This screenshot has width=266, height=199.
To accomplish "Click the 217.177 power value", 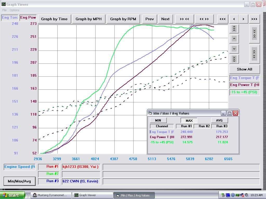I will click(222, 137).
